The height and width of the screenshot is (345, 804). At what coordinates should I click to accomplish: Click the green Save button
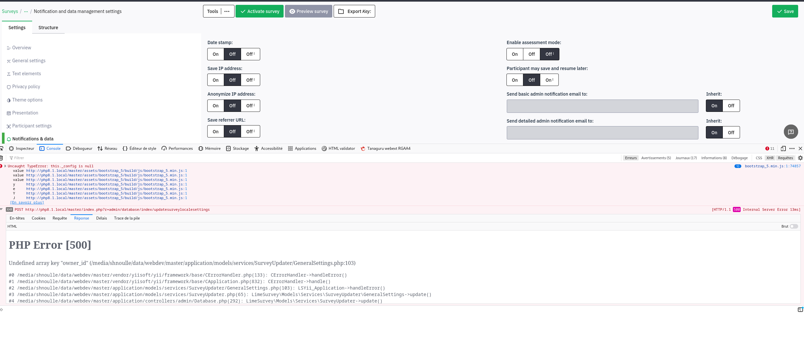click(785, 11)
